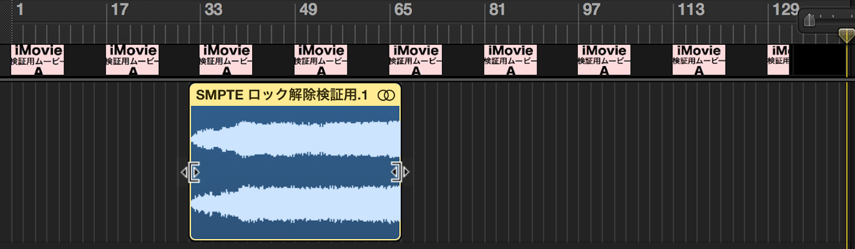Click bar 65 in the ruler

tap(403, 10)
